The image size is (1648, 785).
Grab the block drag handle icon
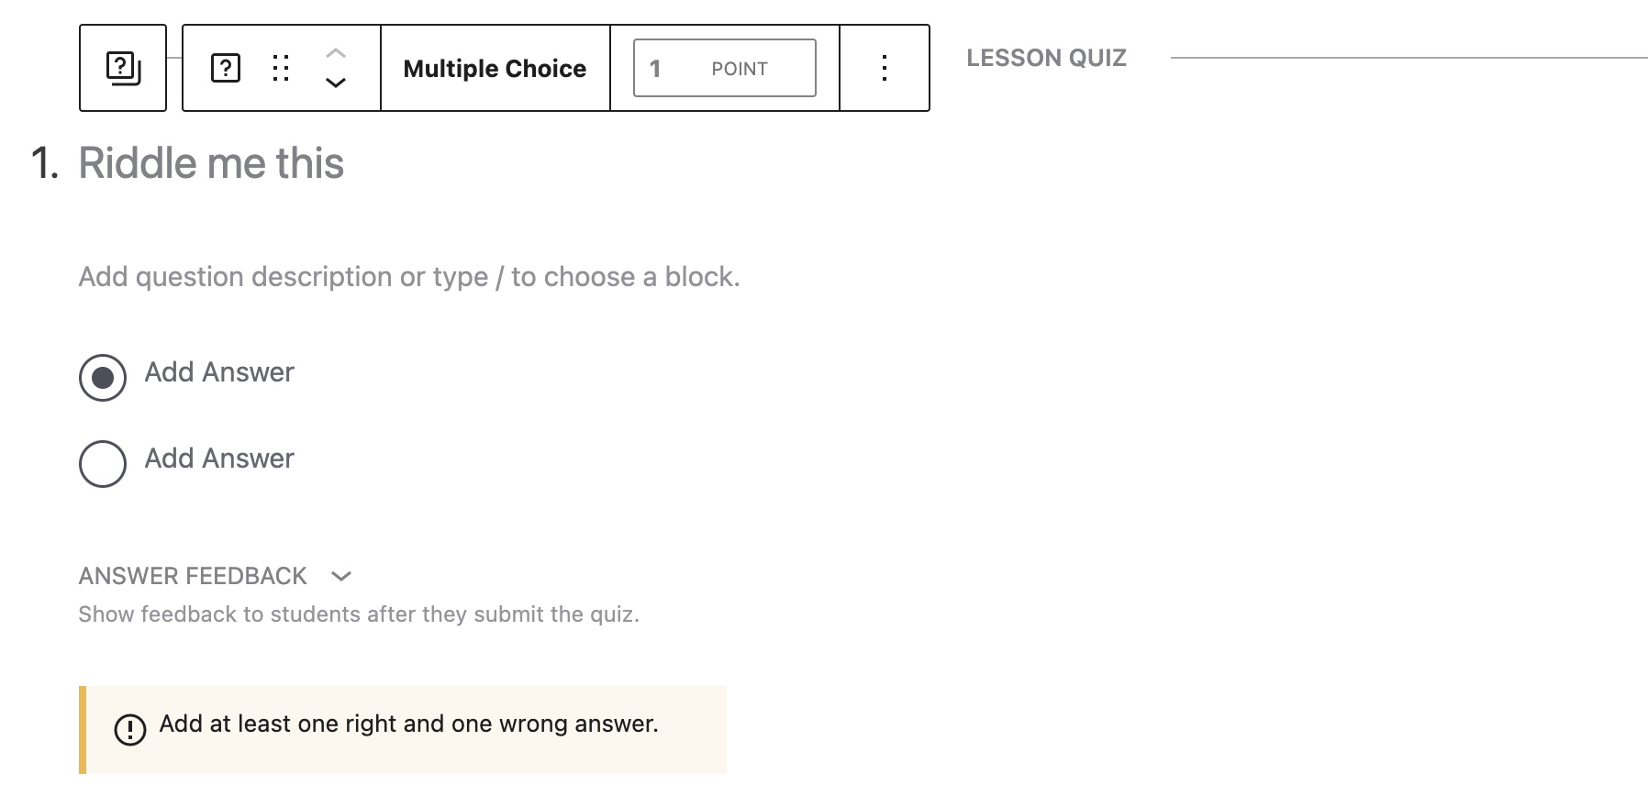coord(282,66)
